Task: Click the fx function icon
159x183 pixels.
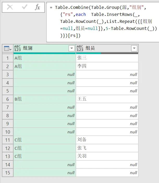Action: 38,7
